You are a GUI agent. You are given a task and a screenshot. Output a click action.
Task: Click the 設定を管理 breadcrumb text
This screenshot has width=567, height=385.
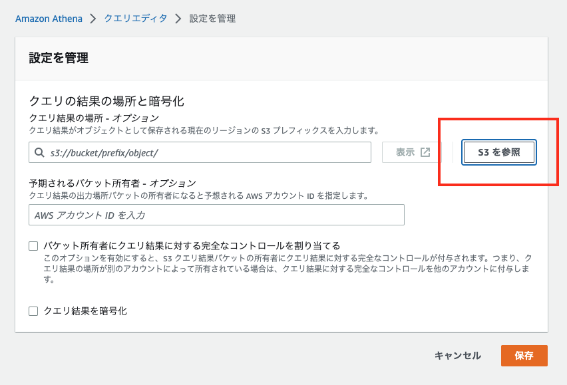tap(213, 19)
